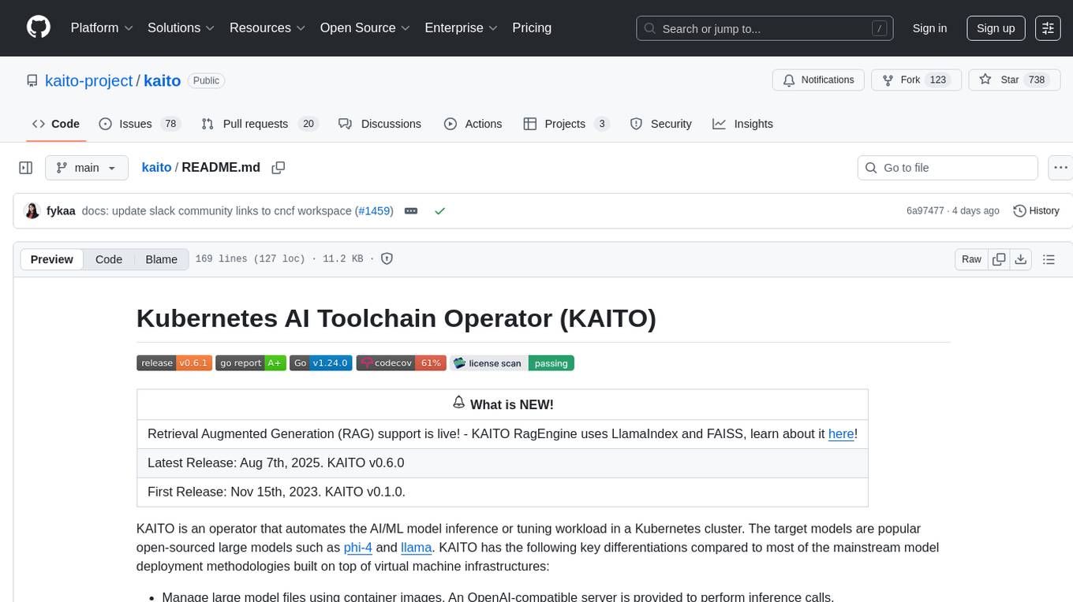The height and width of the screenshot is (602, 1073).
Task: Open the History of commits
Action: coord(1036,211)
